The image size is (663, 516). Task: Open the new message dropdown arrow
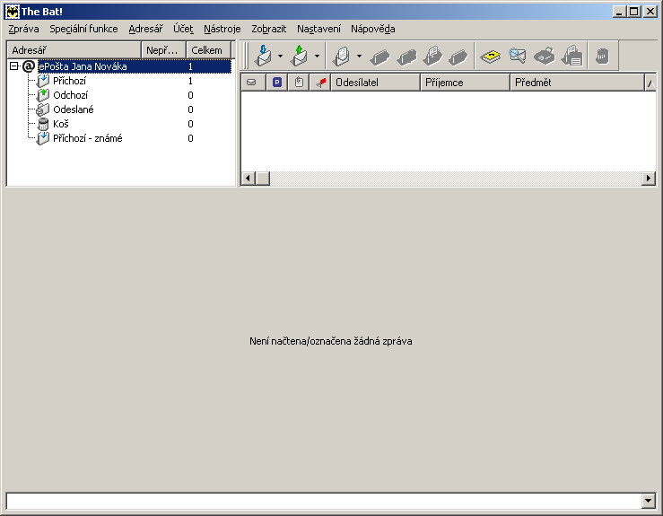[359, 56]
